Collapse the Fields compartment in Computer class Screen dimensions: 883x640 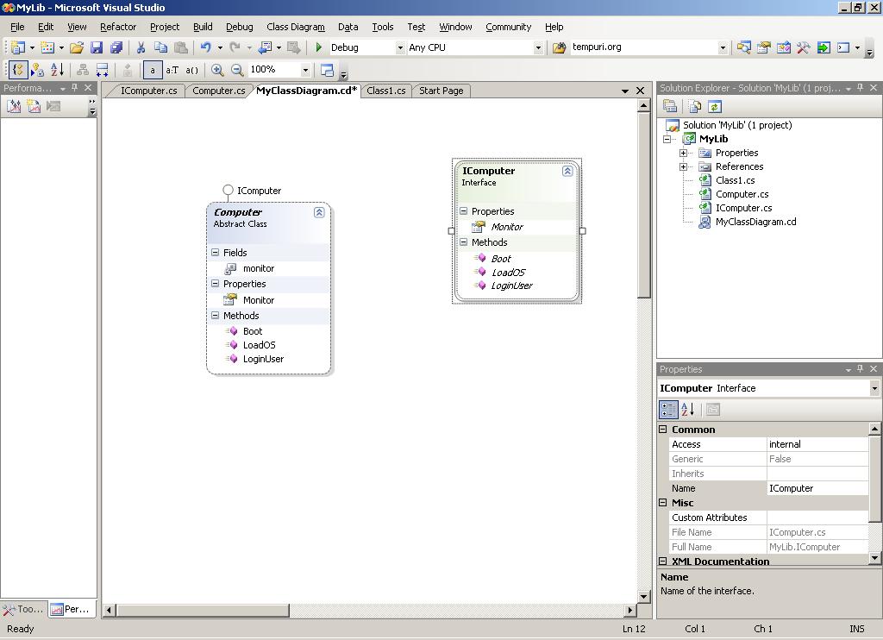pyautogui.click(x=215, y=253)
